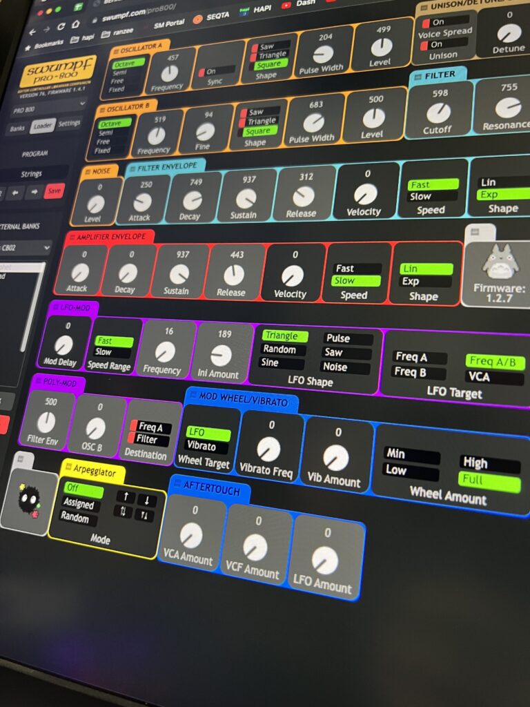530x707 pixels.
Task: Toggle Poly-Mod Freq A destination
Action: pyautogui.click(x=150, y=426)
